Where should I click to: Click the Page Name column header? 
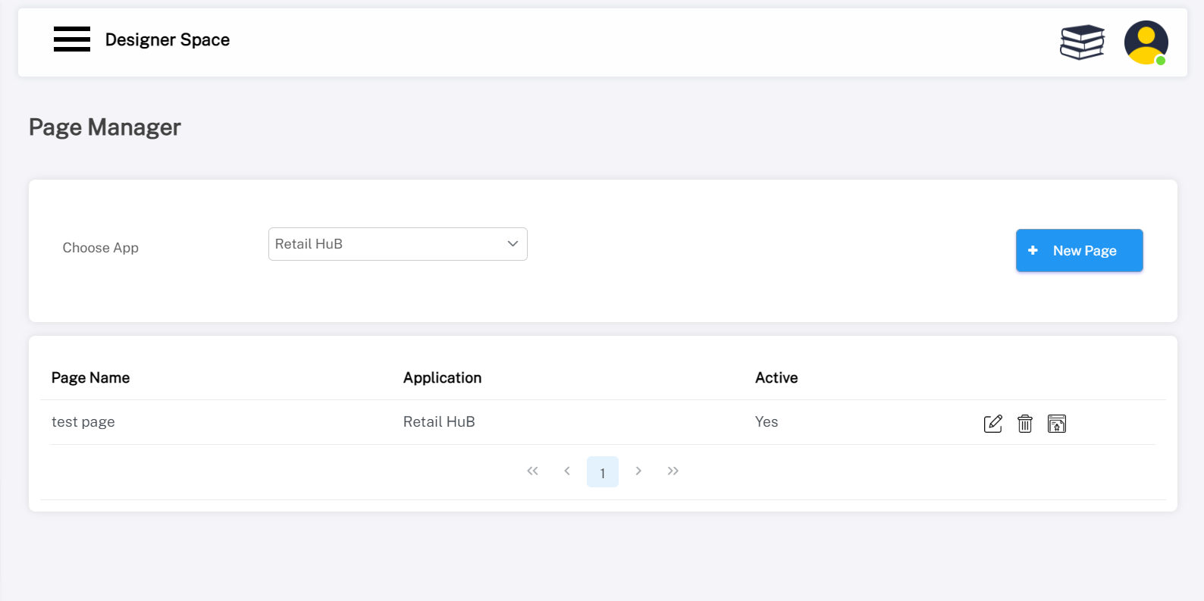tap(90, 377)
